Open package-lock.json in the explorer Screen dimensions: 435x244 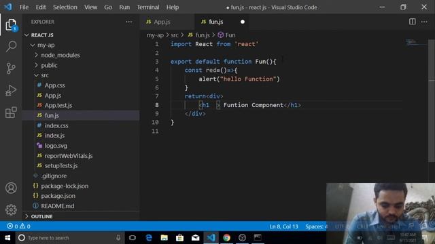80,186
